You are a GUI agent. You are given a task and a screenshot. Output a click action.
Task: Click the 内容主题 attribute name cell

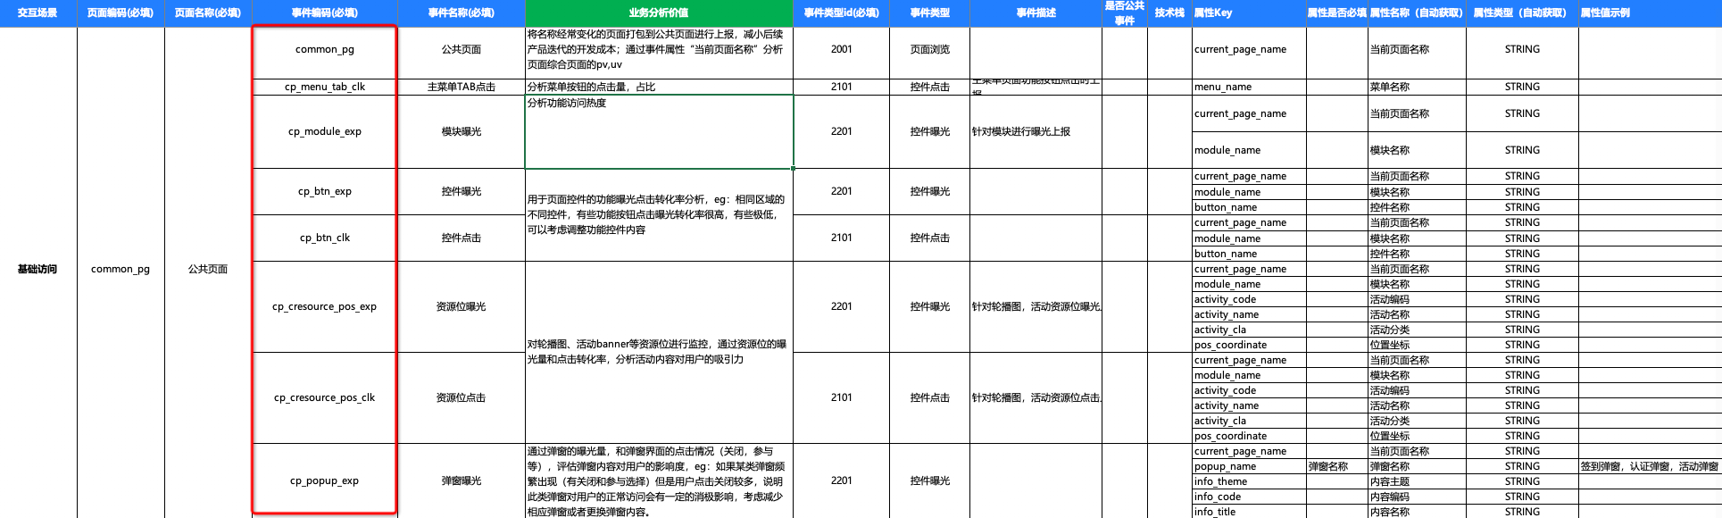click(1417, 481)
